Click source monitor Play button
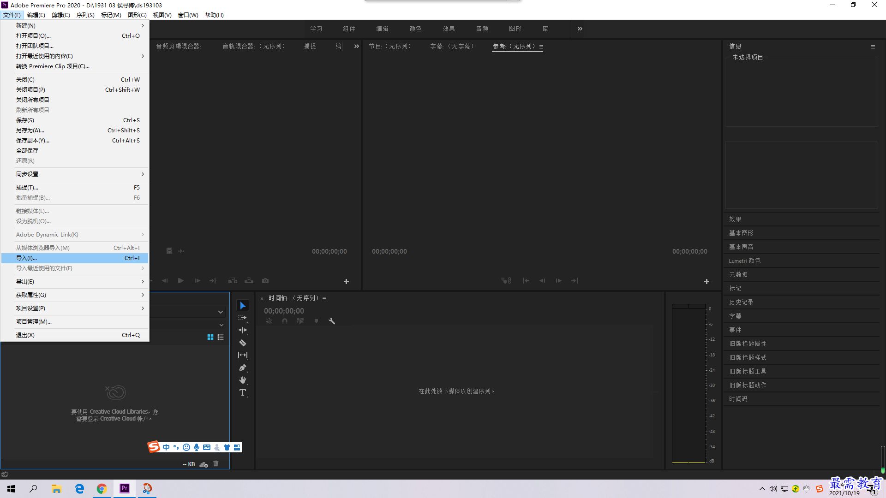Image resolution: width=886 pixels, height=498 pixels. 181,280
